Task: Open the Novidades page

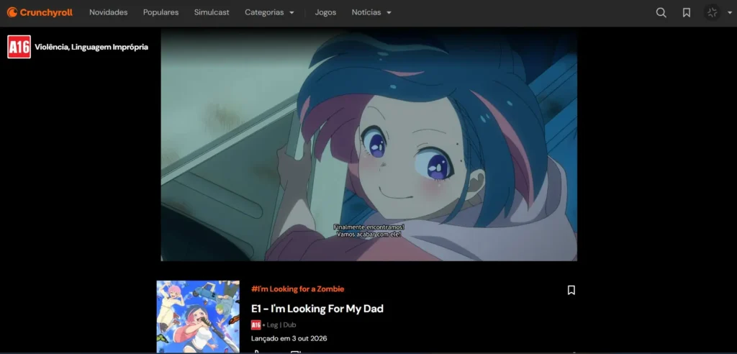Action: 108,13
